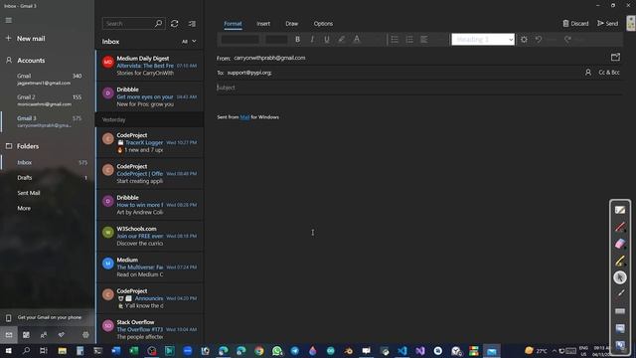The image size is (636, 358).
Task: Click the search magnifier icon
Action: tap(158, 24)
